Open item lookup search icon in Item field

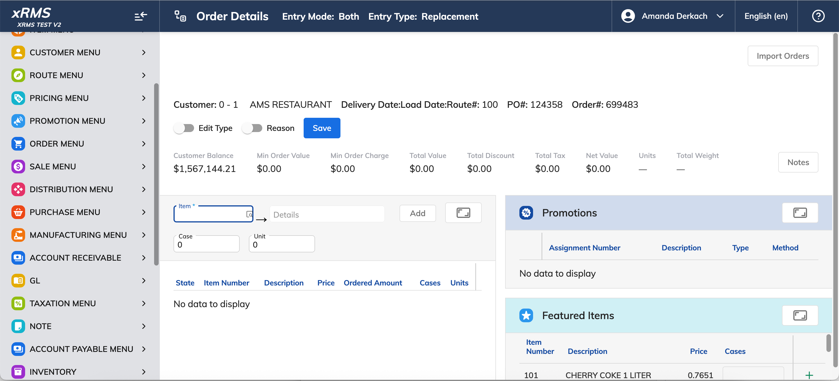(249, 214)
